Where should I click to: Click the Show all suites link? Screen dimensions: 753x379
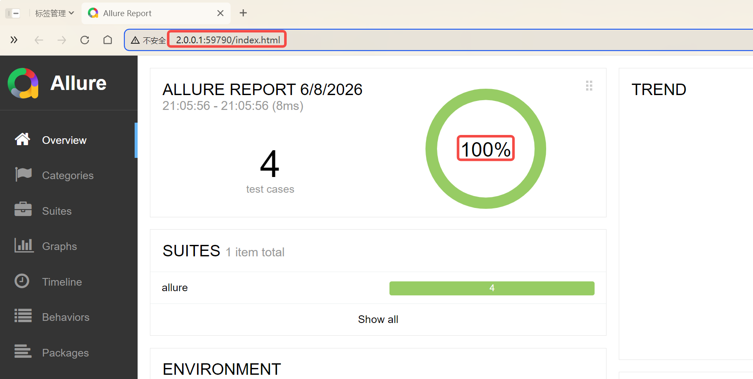[378, 319]
